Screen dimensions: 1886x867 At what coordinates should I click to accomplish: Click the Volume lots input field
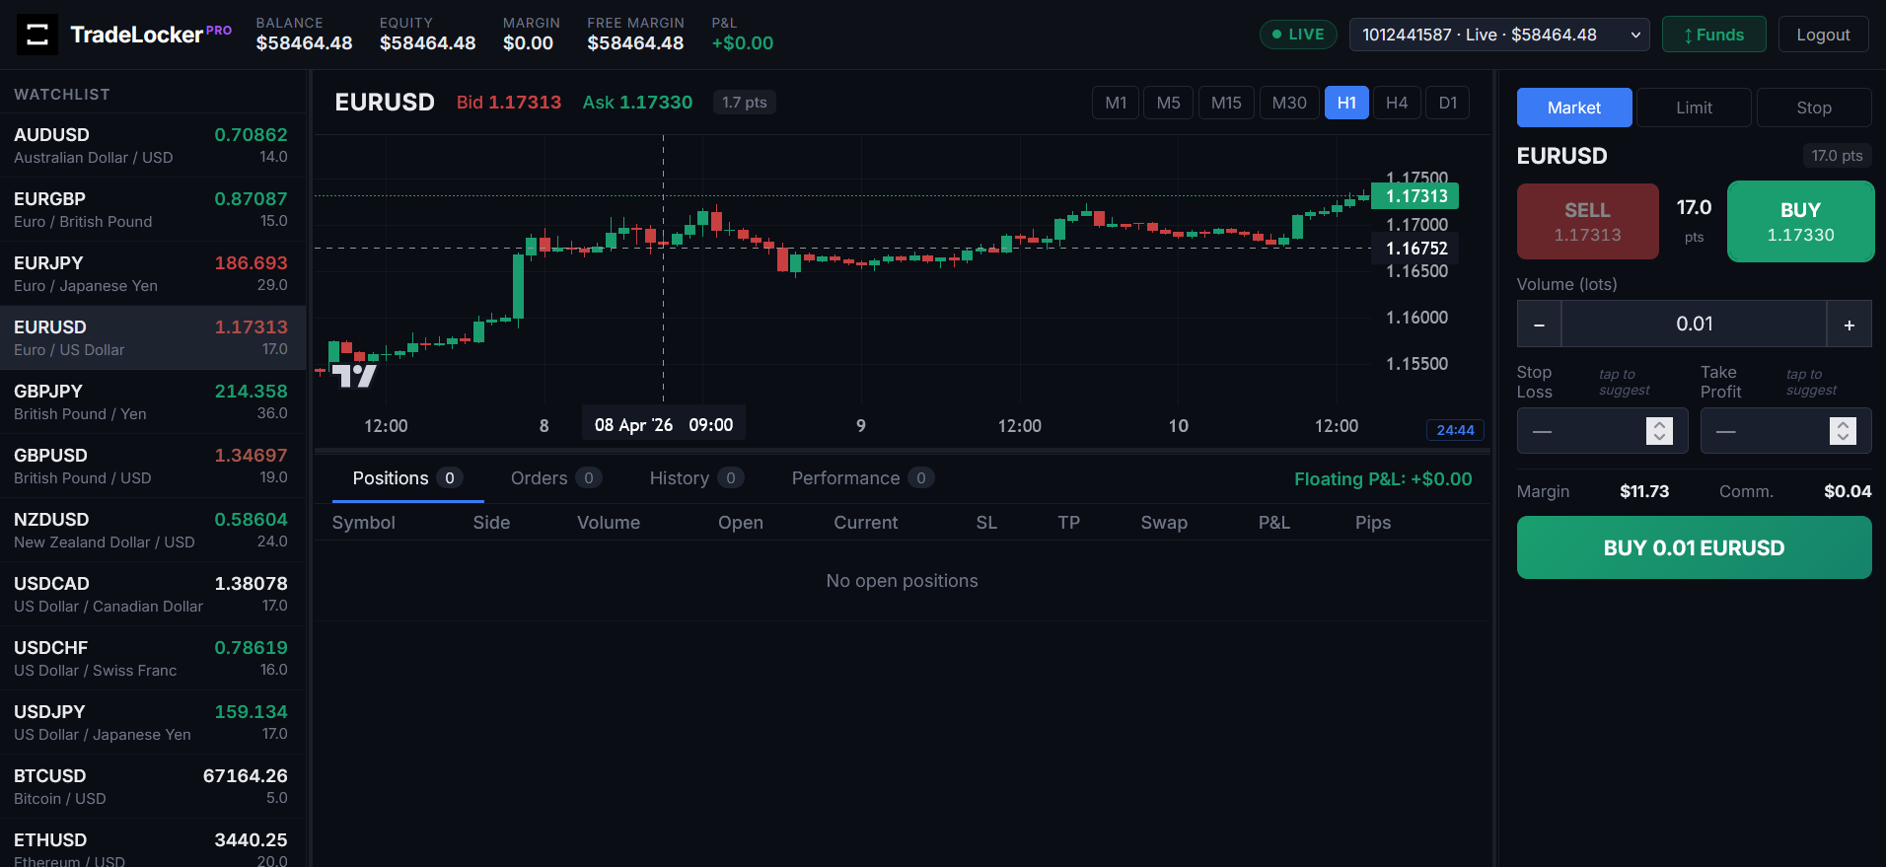click(1694, 325)
